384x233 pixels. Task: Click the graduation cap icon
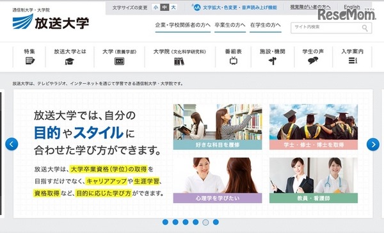(x=70, y=61)
